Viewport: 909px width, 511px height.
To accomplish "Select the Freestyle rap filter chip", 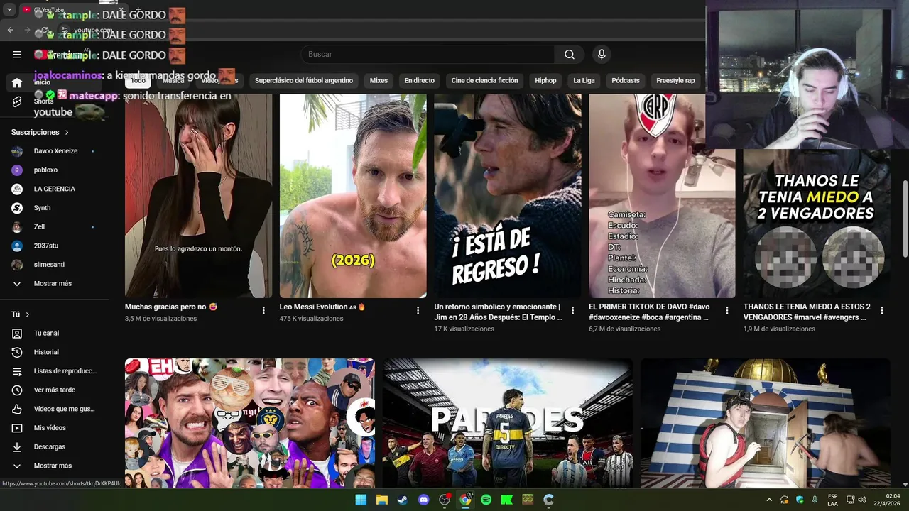I will (675, 80).
